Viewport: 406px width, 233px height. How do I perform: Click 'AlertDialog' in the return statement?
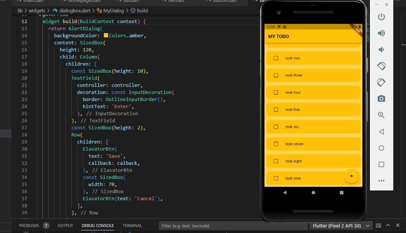(84, 28)
